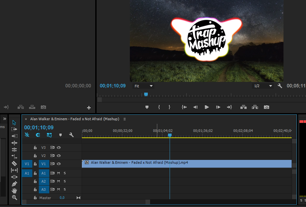Viewport: 306px width, 207px height.
Task: Step forward one frame
Action: [x=218, y=107]
